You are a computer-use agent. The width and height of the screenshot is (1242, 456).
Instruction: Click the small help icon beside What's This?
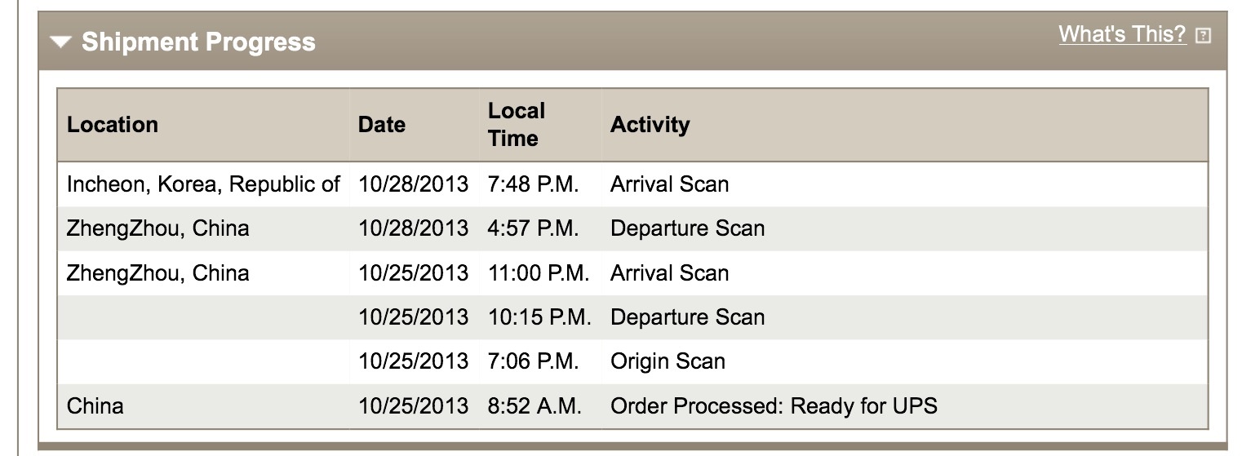point(1203,35)
